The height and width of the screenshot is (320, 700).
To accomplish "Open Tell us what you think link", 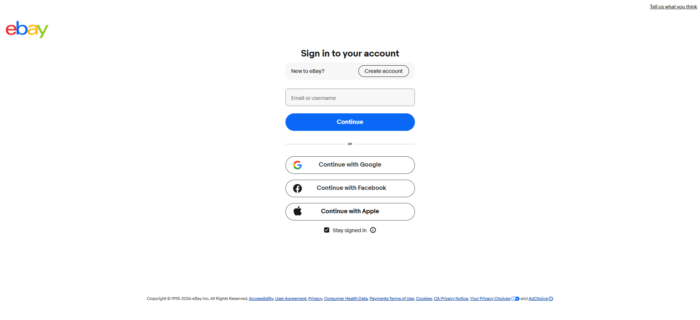I will (673, 7).
